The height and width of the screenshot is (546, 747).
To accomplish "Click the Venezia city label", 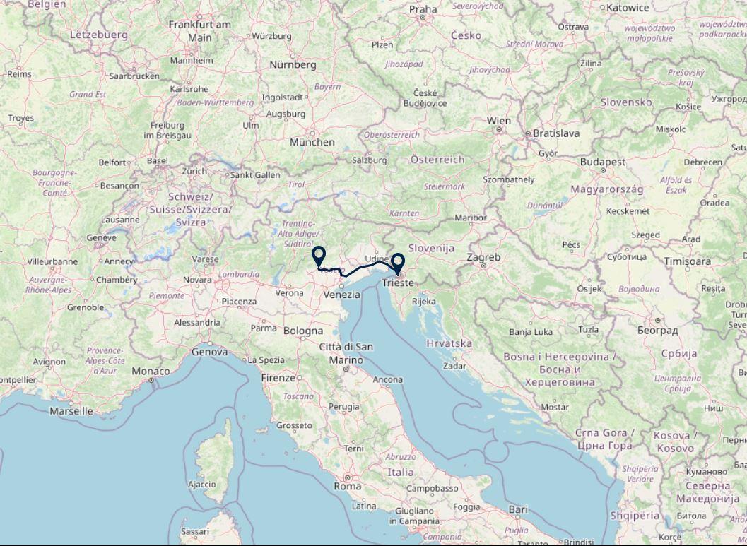I will (341, 295).
